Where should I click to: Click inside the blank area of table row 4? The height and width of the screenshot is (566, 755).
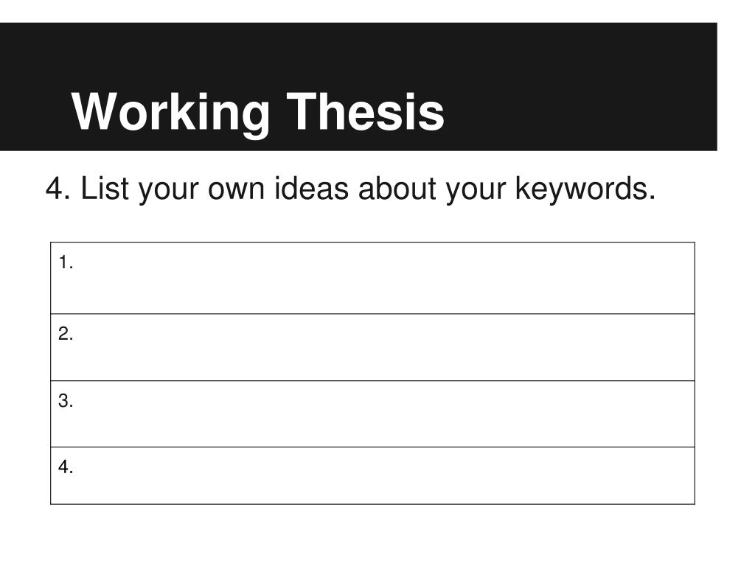372,476
